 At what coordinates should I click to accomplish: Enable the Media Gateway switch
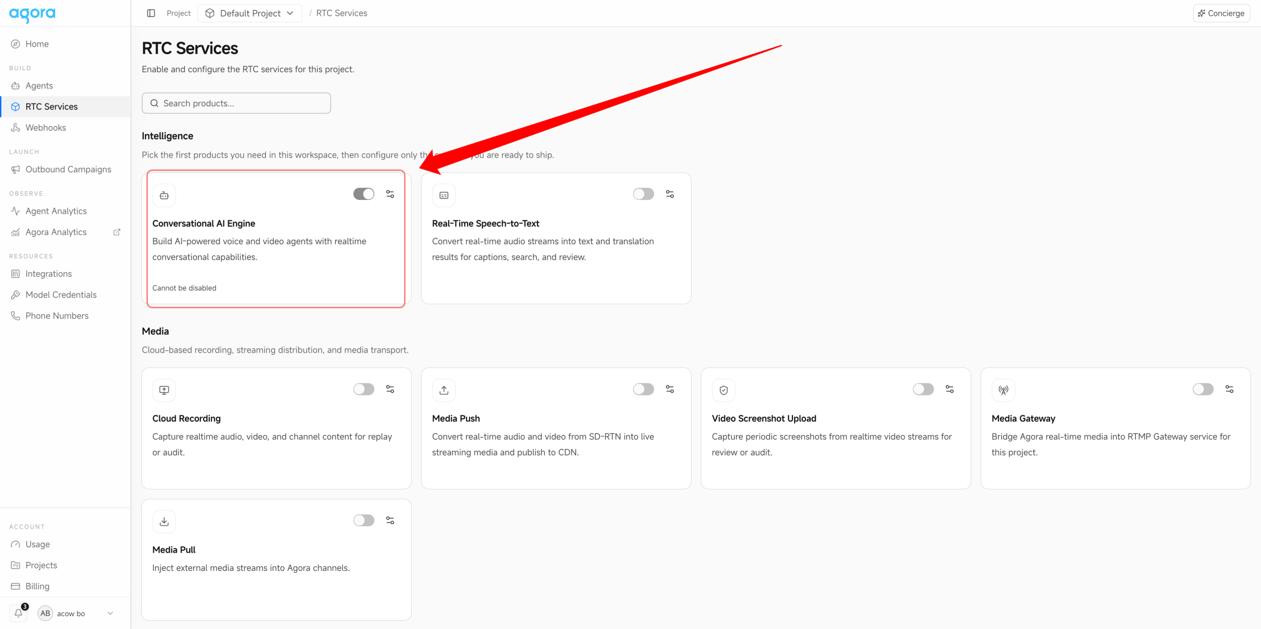(x=1203, y=389)
